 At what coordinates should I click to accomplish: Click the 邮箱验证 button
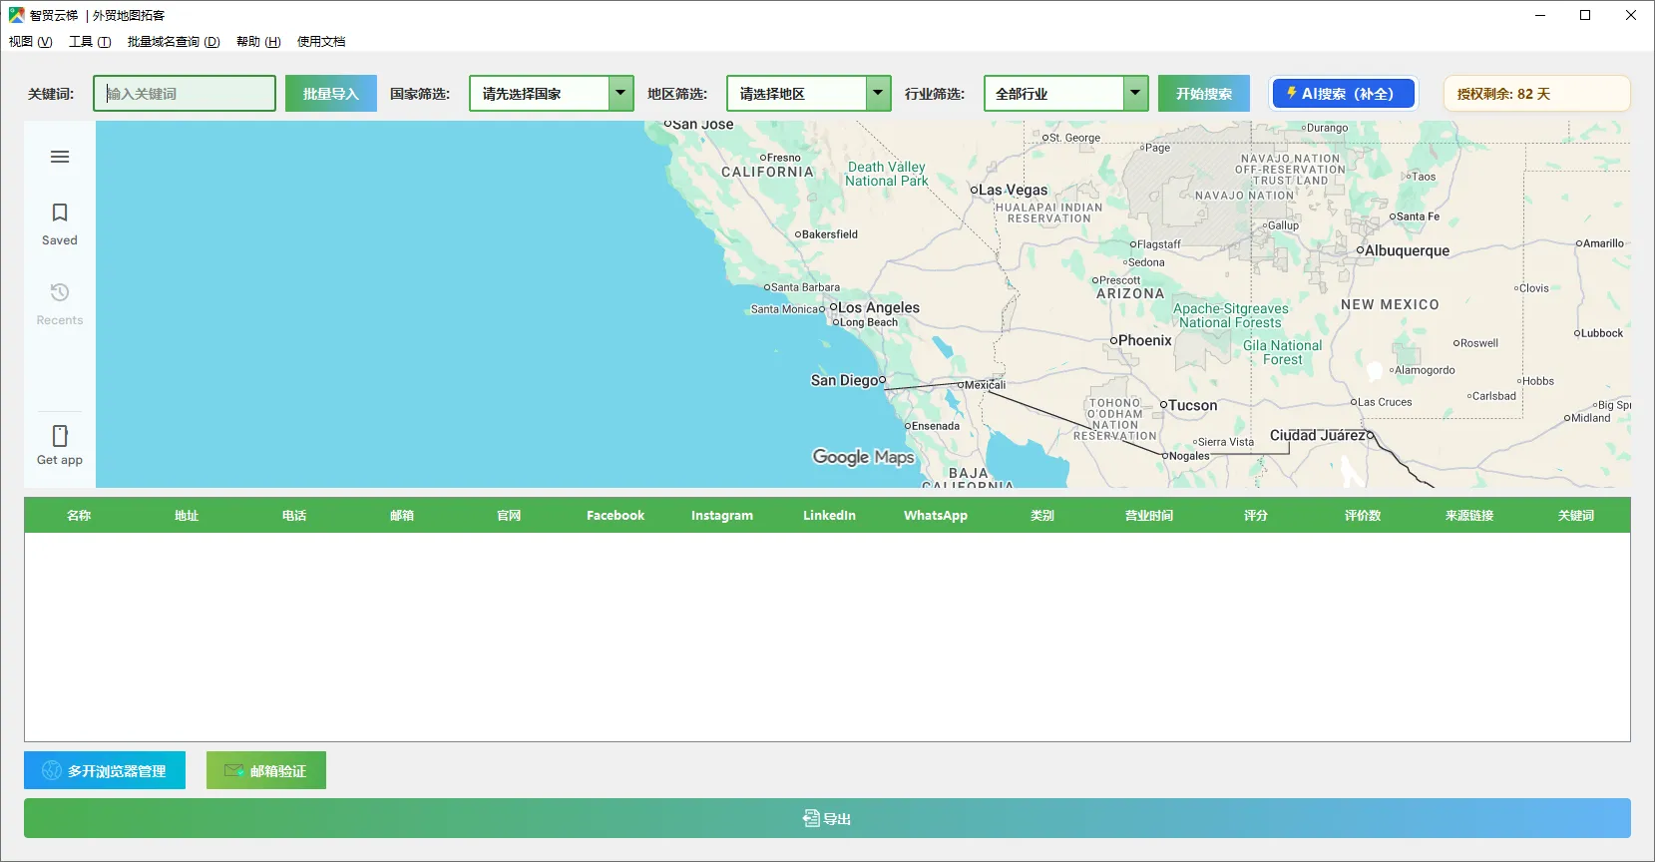(266, 770)
